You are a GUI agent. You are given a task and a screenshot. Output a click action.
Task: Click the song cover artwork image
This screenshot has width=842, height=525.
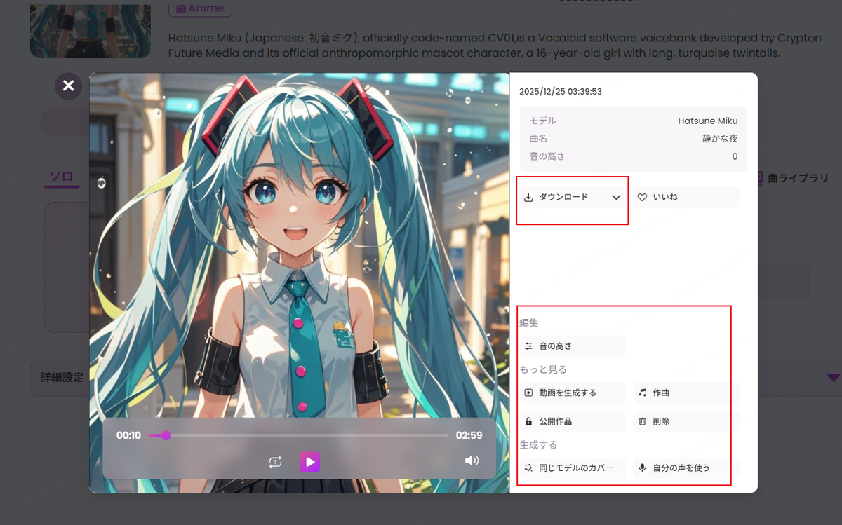click(x=299, y=282)
